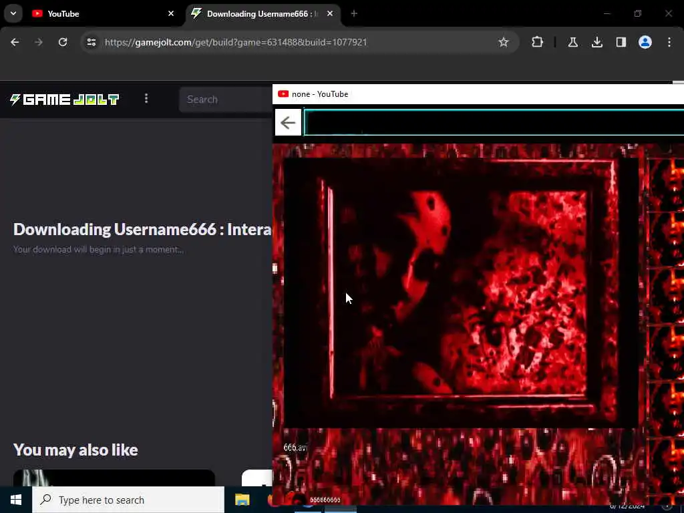This screenshot has width=684, height=513.
Task: Show Chrome downloads
Action: tap(596, 42)
